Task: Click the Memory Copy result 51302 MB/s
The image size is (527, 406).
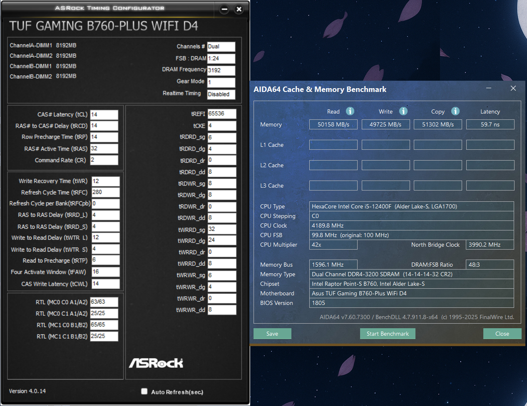Action: click(438, 124)
